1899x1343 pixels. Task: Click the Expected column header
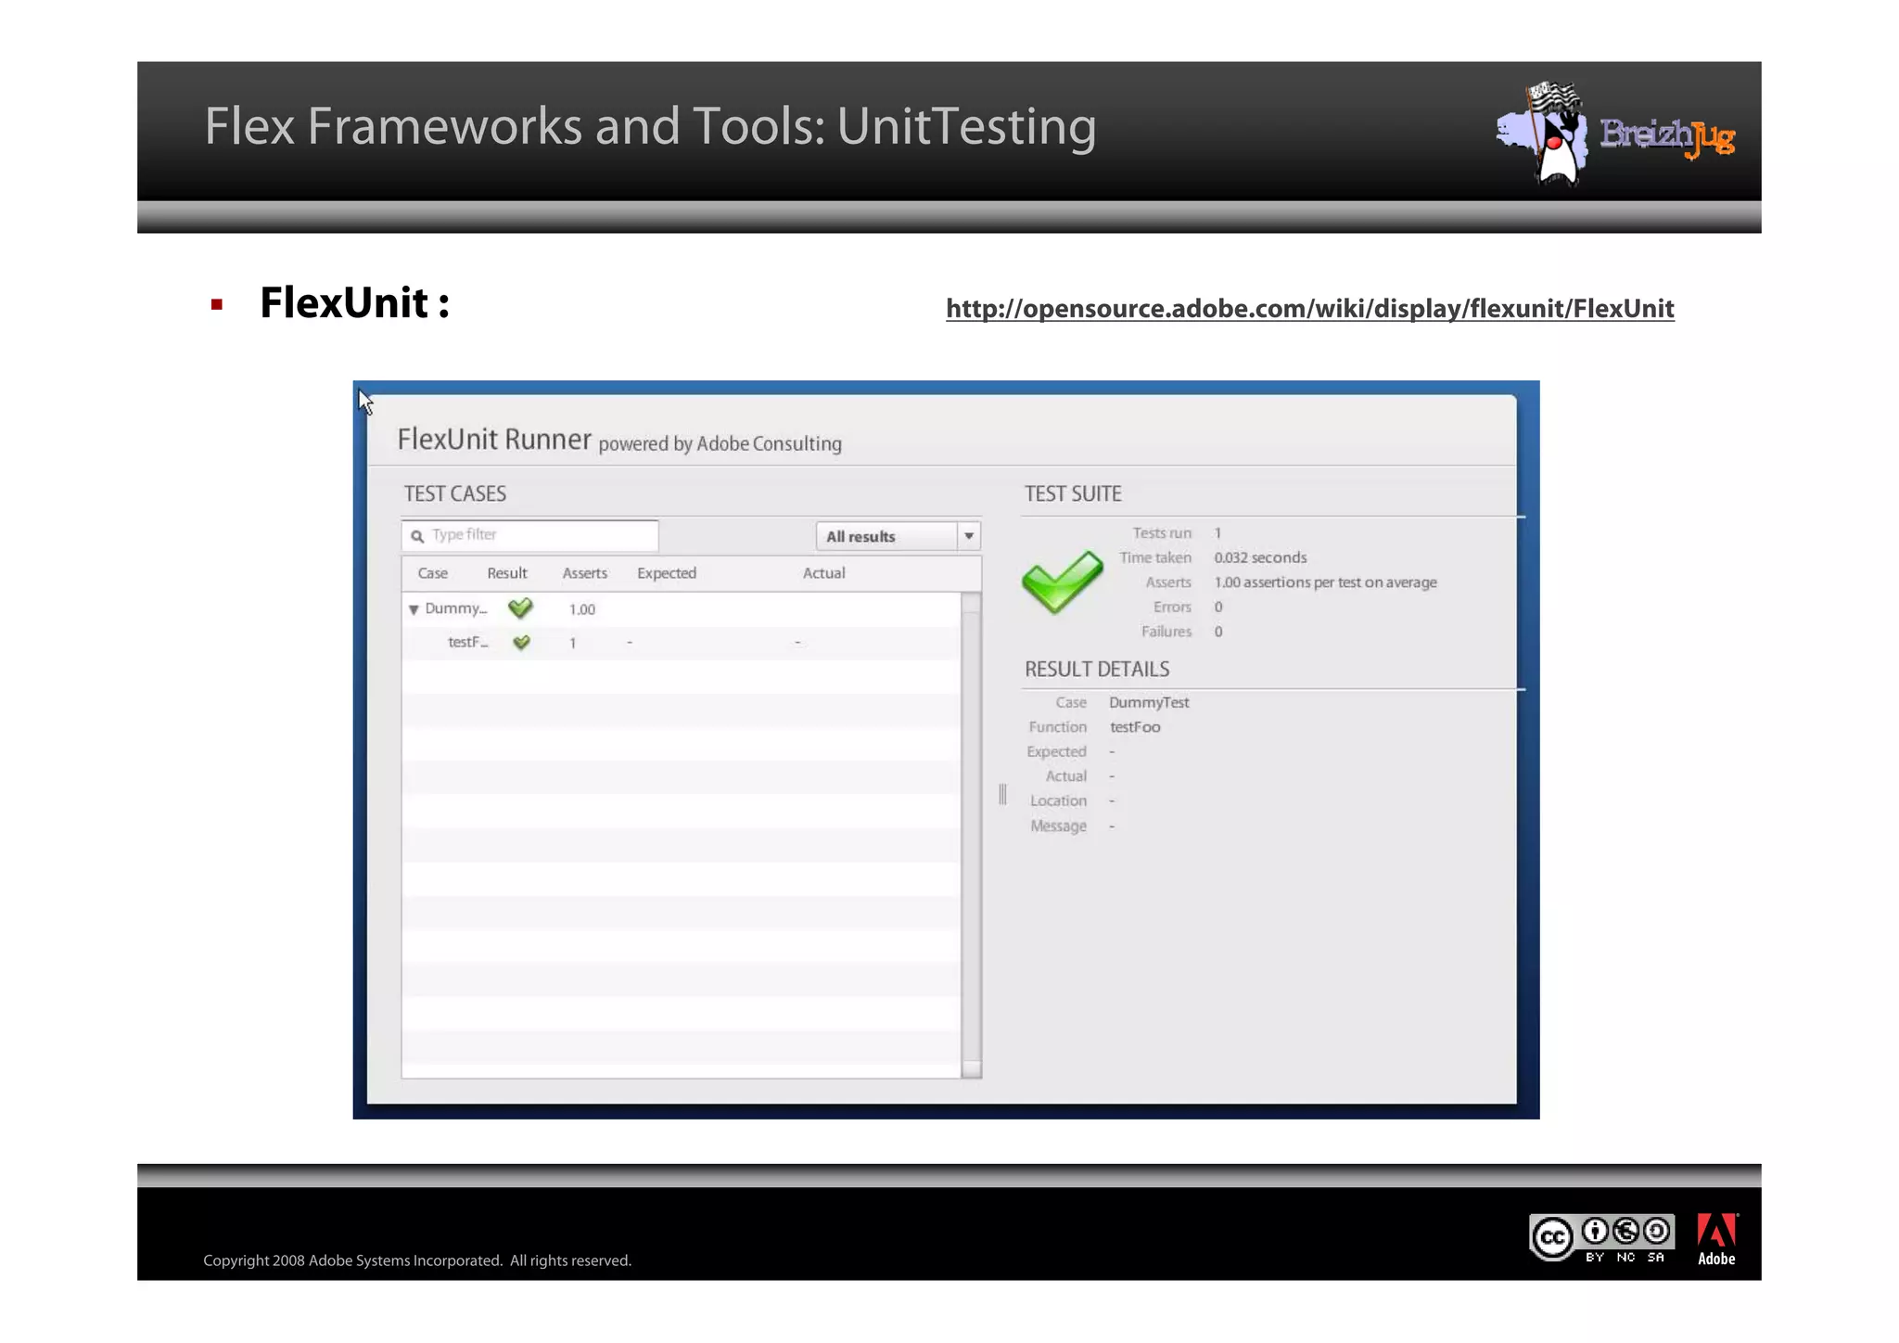click(666, 573)
